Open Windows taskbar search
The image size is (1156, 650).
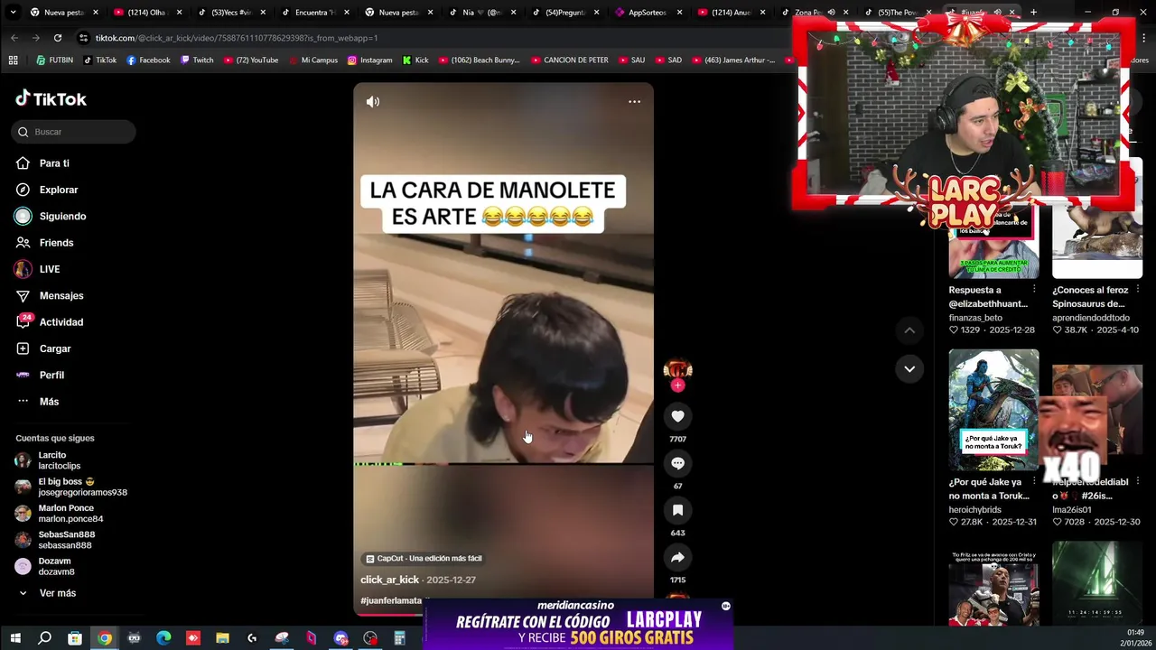point(44,638)
